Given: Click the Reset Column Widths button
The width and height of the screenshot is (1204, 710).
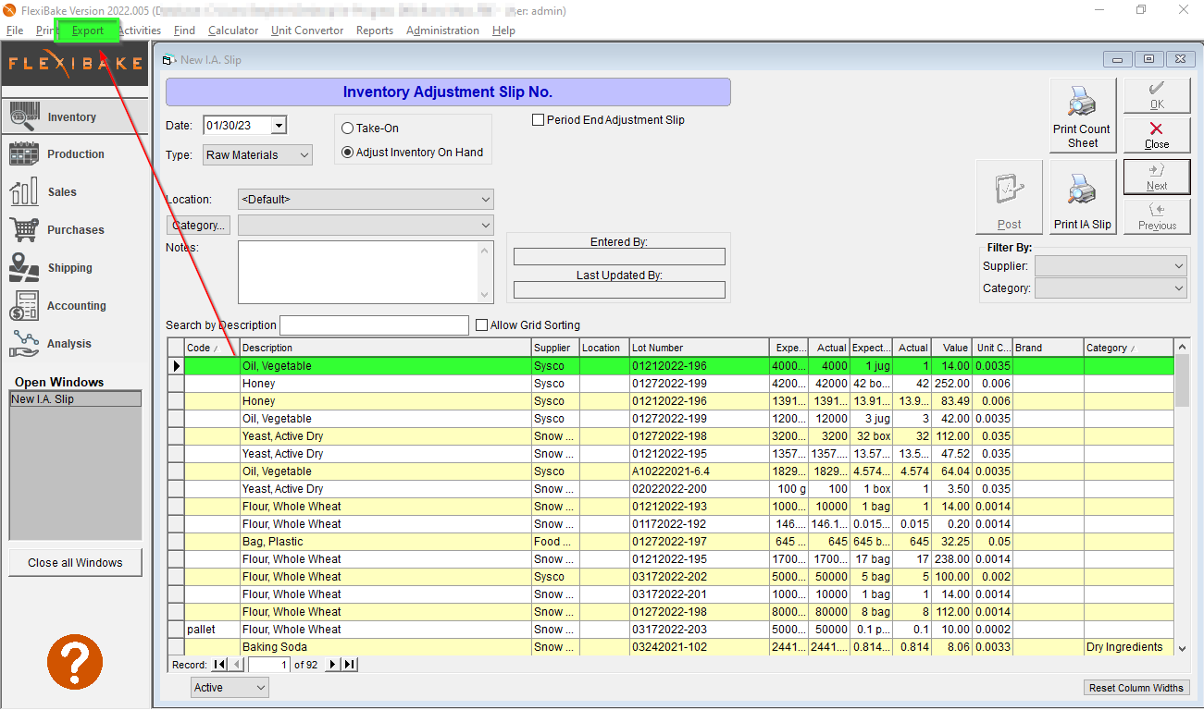Looking at the screenshot, I should 1136,688.
